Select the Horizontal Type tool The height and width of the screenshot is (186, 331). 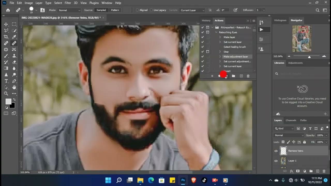point(6,81)
